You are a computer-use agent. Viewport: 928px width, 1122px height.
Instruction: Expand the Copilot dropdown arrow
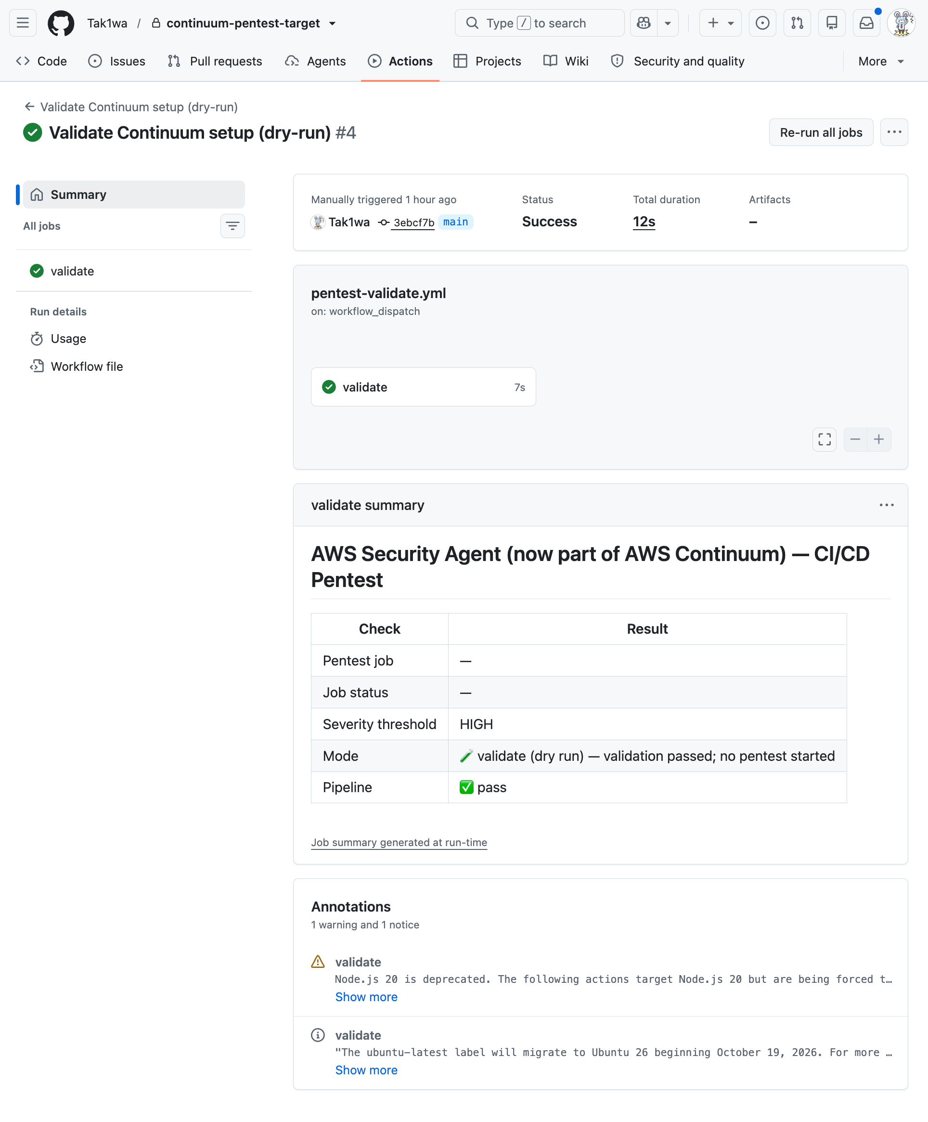tap(668, 23)
